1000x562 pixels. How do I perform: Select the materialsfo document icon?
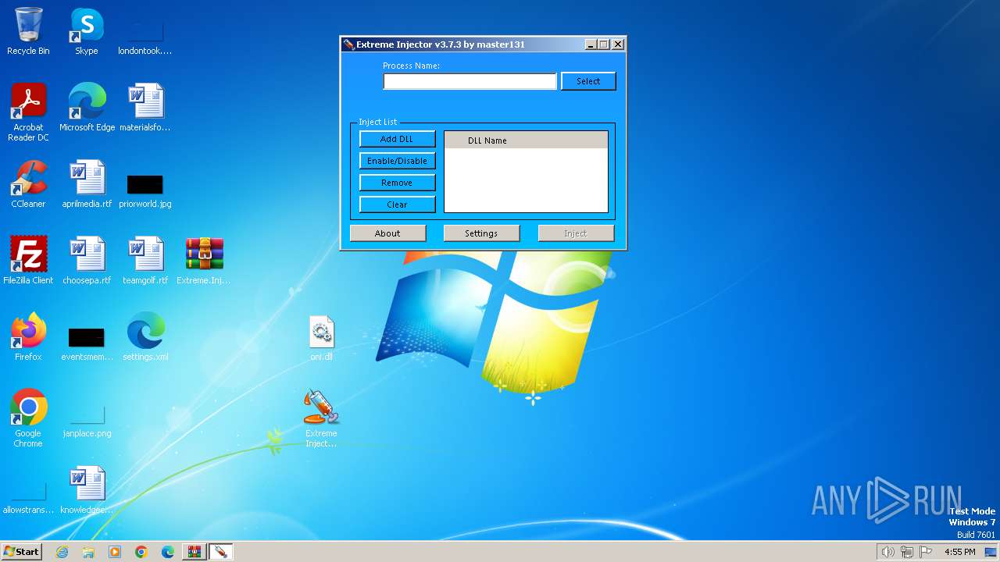pos(145,108)
